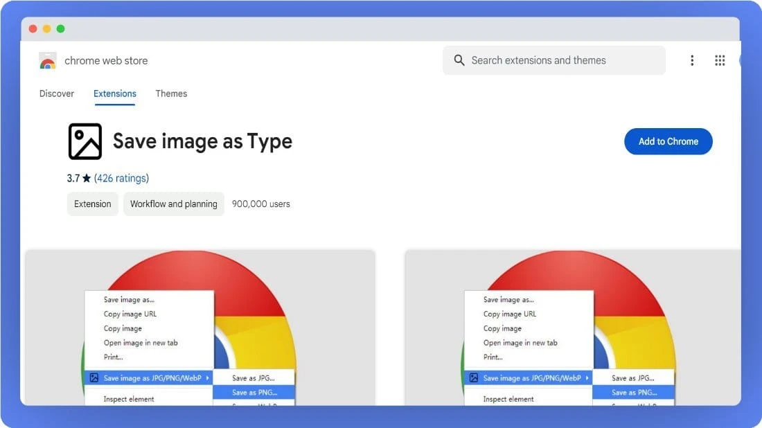Click 'Save image as...' in second screenshot
Screen dimensions: 762x428
[x=508, y=300]
